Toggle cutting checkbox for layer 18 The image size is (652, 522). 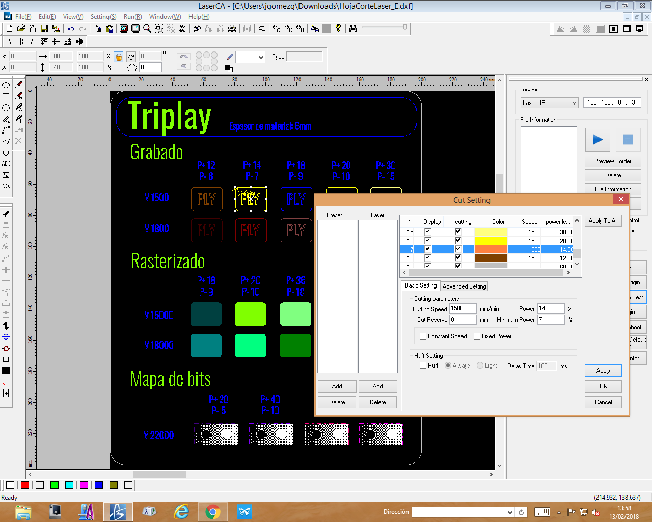(x=458, y=257)
